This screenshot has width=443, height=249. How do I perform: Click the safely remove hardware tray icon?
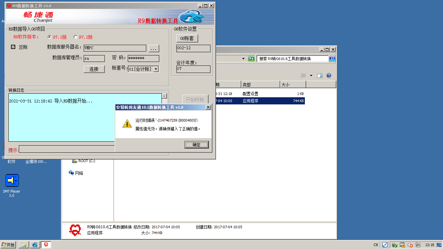click(394, 245)
